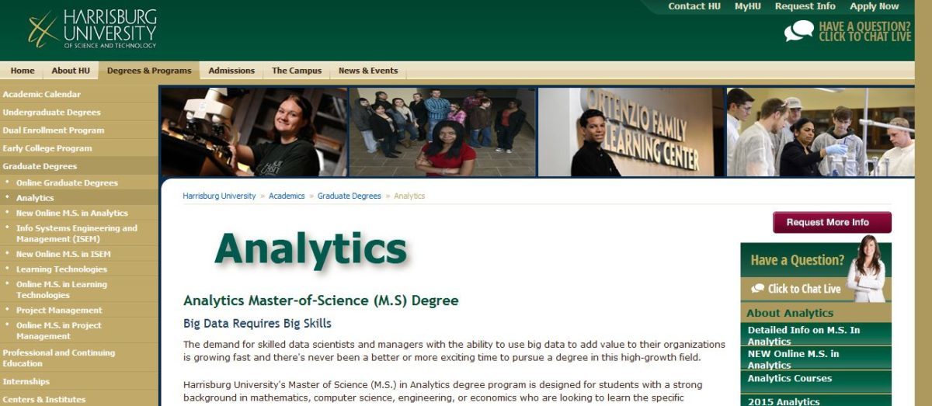Click Analytics Master-of-Science (M.S) Degree heading

click(x=321, y=300)
